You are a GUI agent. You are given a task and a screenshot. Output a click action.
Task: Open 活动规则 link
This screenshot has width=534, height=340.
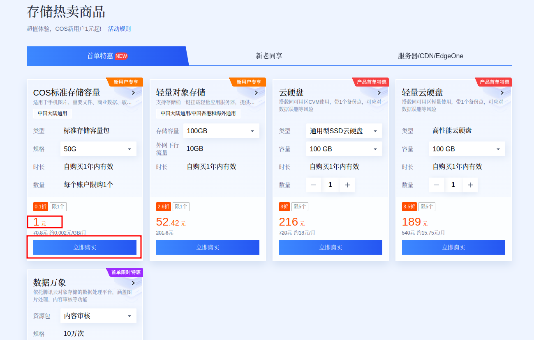coord(119,29)
